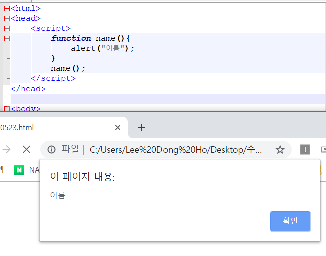Collapse the body tag fold marker
This screenshot has height=256, width=326.
7,109
